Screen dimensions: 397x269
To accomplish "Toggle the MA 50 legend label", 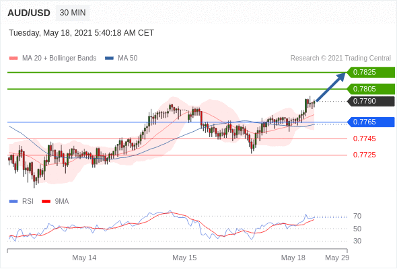I will [x=128, y=59].
